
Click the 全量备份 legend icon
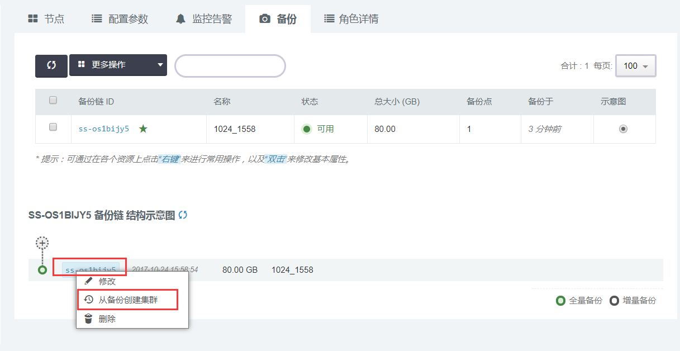click(x=562, y=301)
